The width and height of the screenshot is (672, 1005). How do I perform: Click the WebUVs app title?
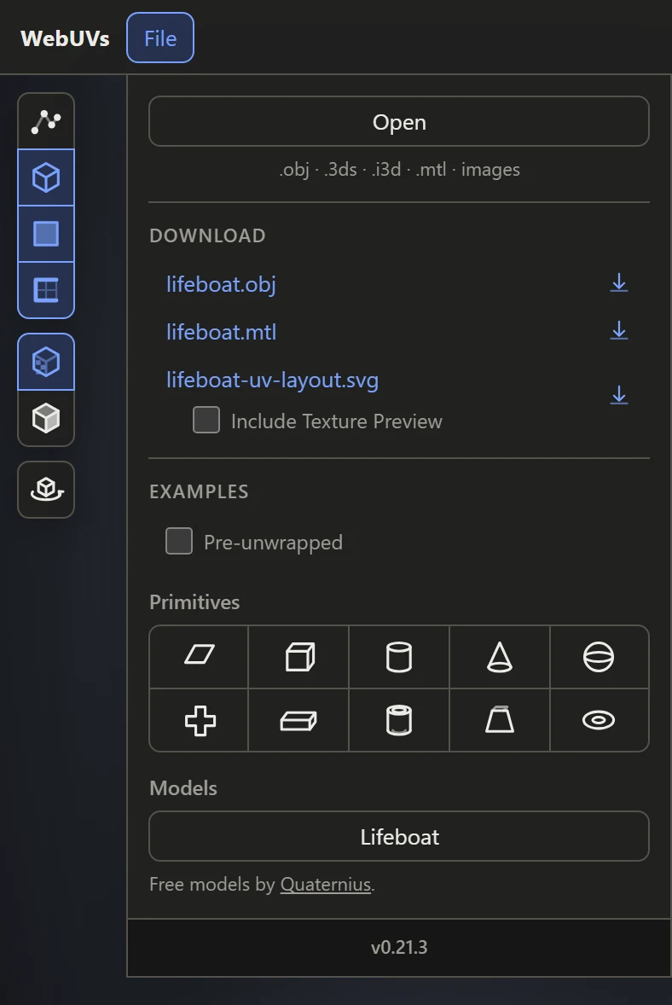tap(65, 38)
